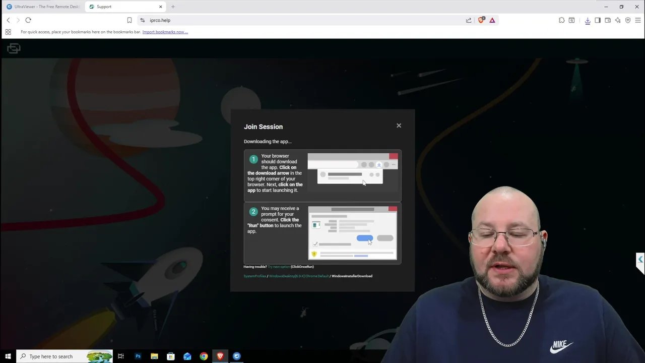Toggle the browser sidebar panel
This screenshot has height=363, width=645.
point(598,20)
